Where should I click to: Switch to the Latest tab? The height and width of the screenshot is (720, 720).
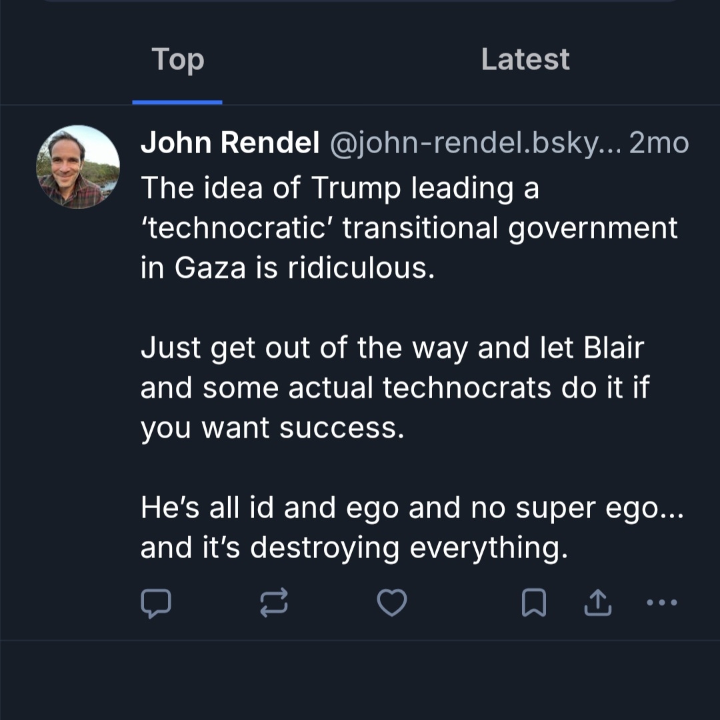(x=525, y=60)
